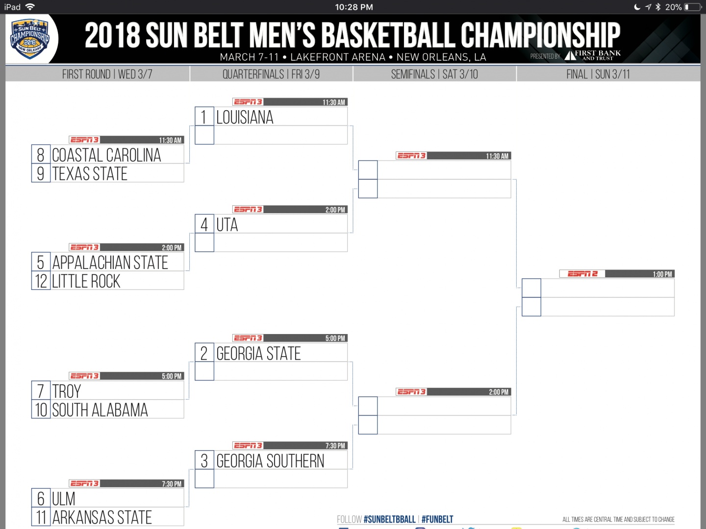Image resolution: width=706 pixels, height=529 pixels.
Task: Open the #FUNBELT hashtag link
Action: (437, 519)
